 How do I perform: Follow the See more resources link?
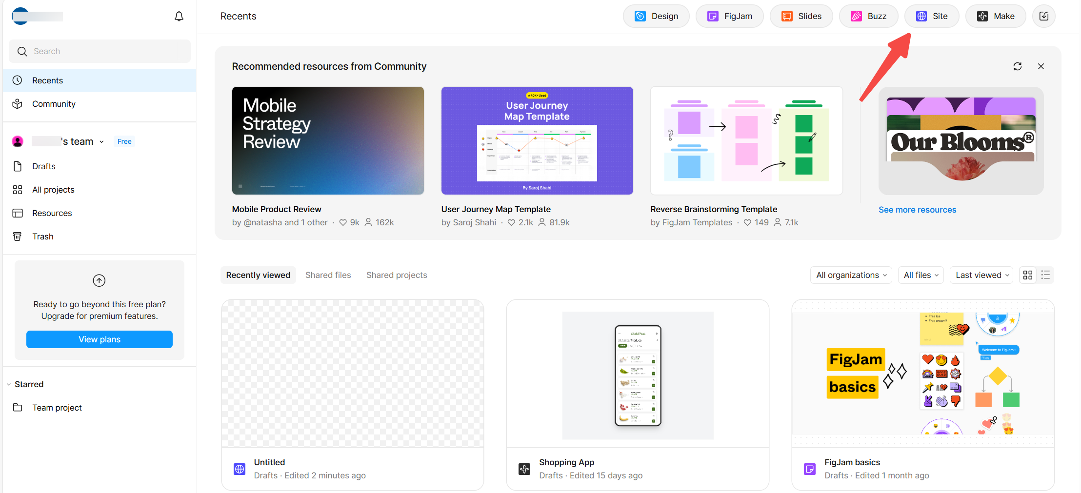tap(917, 210)
